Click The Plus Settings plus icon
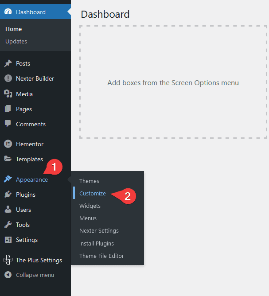This screenshot has width=269, height=296. [x=8, y=260]
